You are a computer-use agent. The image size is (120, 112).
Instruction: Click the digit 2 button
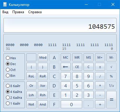point(77,95)
